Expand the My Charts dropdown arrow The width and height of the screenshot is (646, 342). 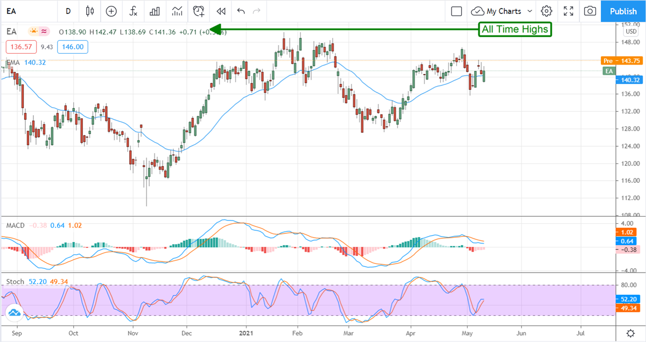click(530, 11)
